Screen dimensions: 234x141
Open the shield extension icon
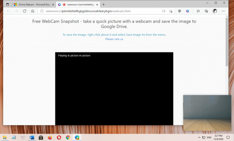[179, 11]
